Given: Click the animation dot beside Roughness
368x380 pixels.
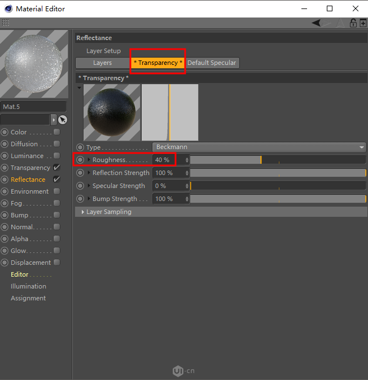Looking at the screenshot, I should click(80, 160).
